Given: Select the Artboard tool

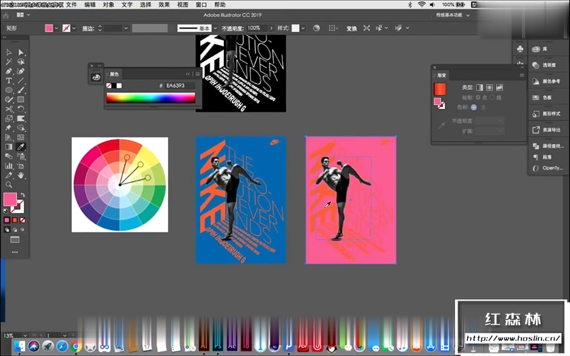Looking at the screenshot, I should pyautogui.click(x=21, y=166).
